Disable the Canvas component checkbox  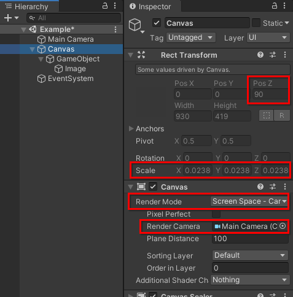click(153, 187)
